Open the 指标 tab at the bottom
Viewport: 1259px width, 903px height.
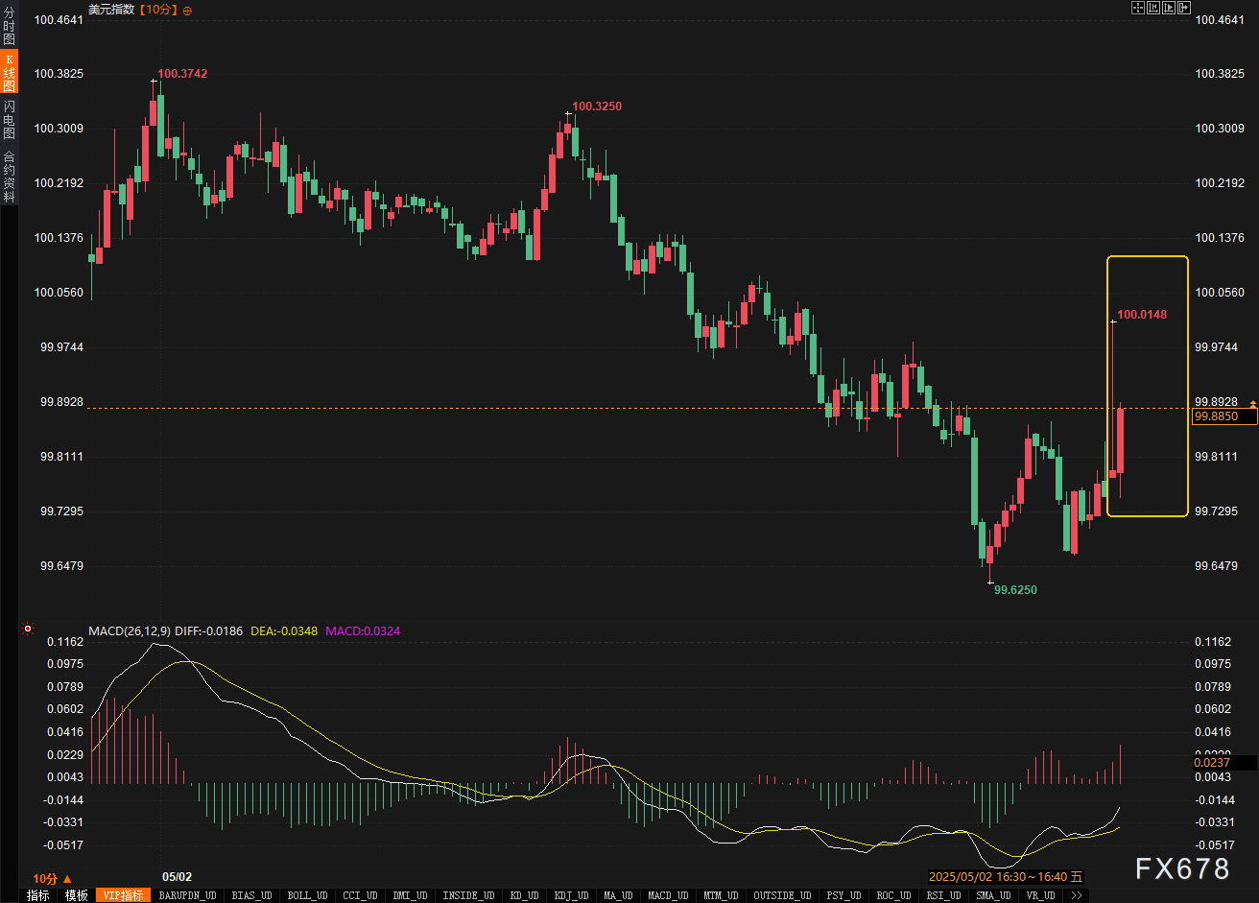38,895
